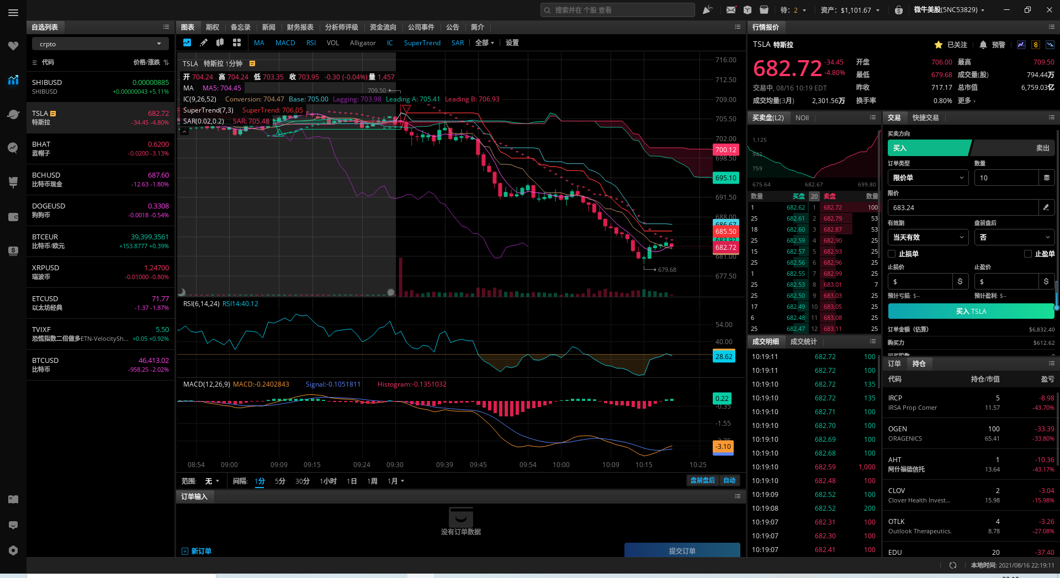Click the orange dollar icon in quote panel
The image size is (1060, 578).
coord(1036,45)
